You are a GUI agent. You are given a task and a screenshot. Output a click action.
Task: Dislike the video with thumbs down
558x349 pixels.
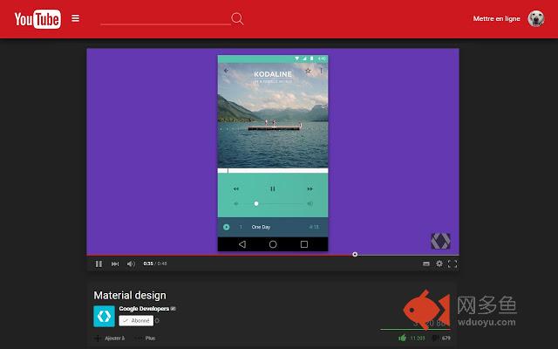click(435, 338)
